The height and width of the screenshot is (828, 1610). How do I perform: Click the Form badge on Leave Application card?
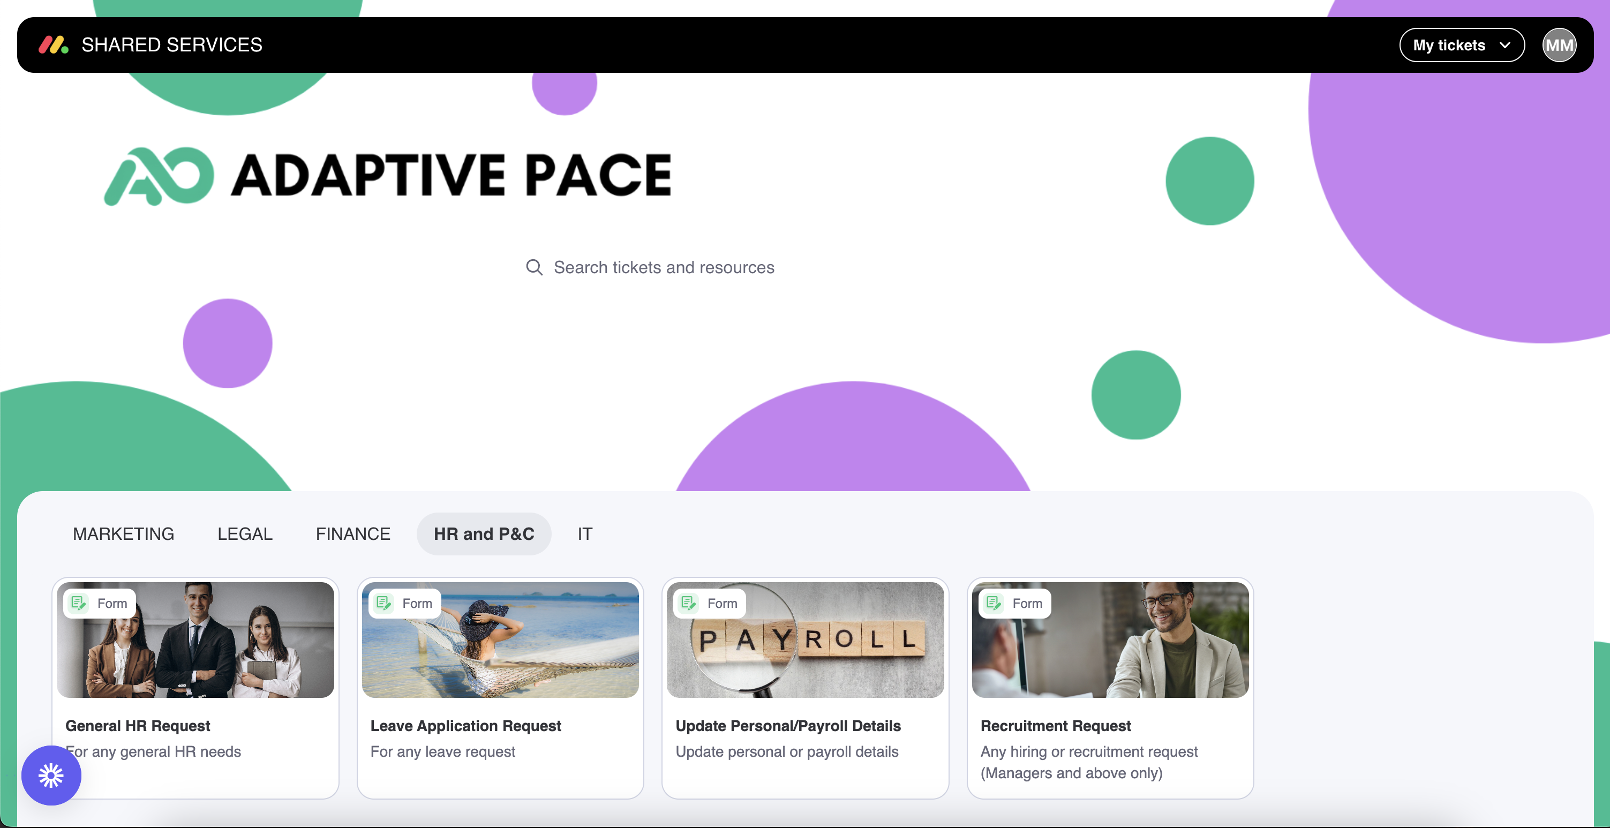coord(405,603)
